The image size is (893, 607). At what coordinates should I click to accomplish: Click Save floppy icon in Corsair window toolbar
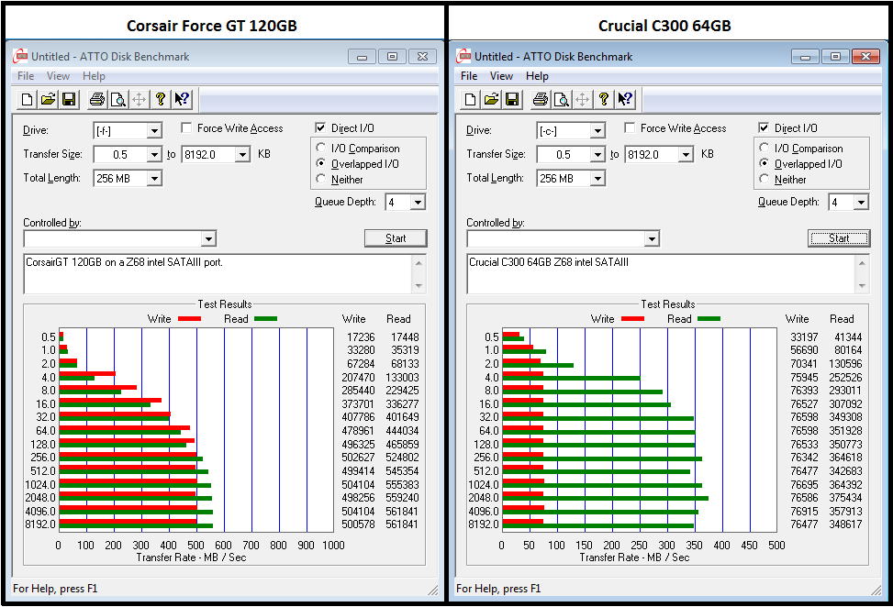click(69, 100)
